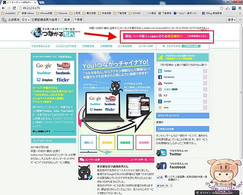Close the translate bar with X
The height and width of the screenshot is (195, 243).
coord(240,20)
